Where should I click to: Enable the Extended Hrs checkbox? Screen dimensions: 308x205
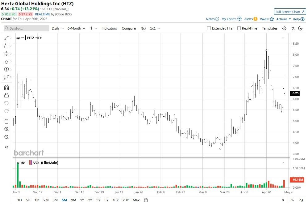point(209,28)
